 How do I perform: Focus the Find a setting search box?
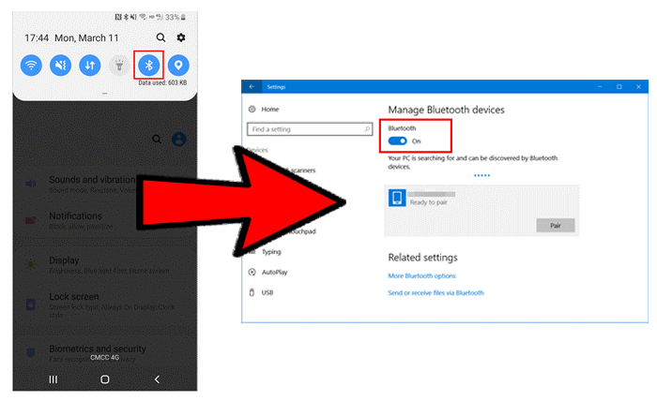click(310, 129)
